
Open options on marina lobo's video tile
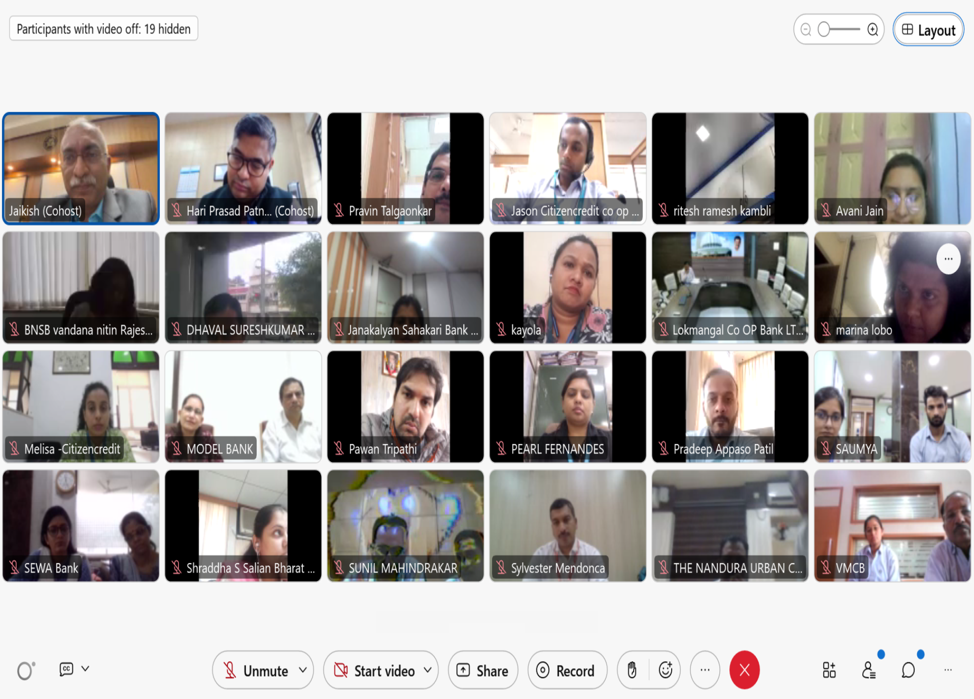(x=948, y=259)
